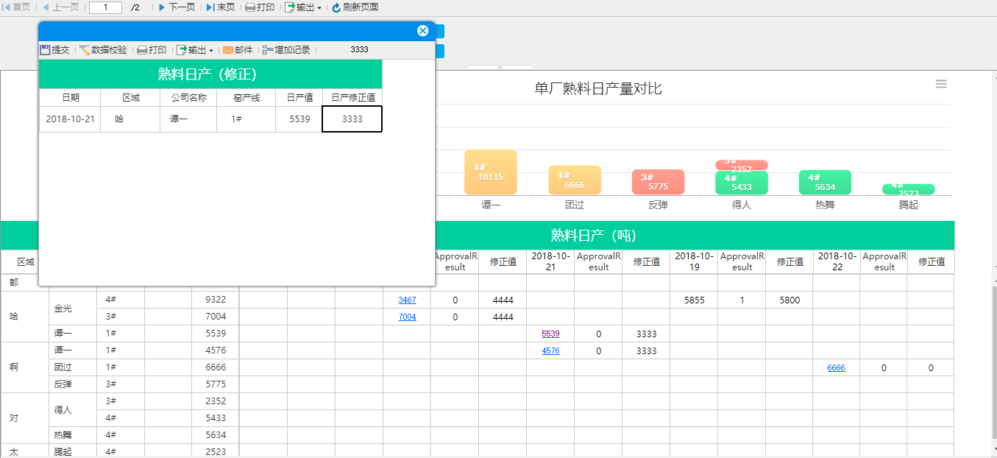This screenshot has width=997, height=458.
Task: Click the orange 10115 bar for 谭一
Action: (x=491, y=173)
